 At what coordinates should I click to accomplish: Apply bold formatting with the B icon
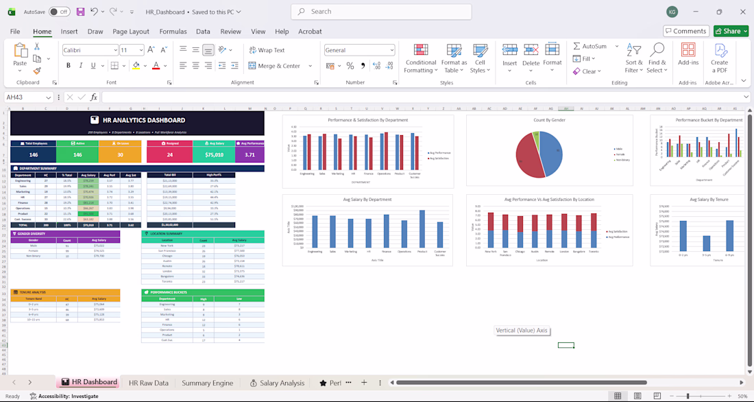coord(69,65)
